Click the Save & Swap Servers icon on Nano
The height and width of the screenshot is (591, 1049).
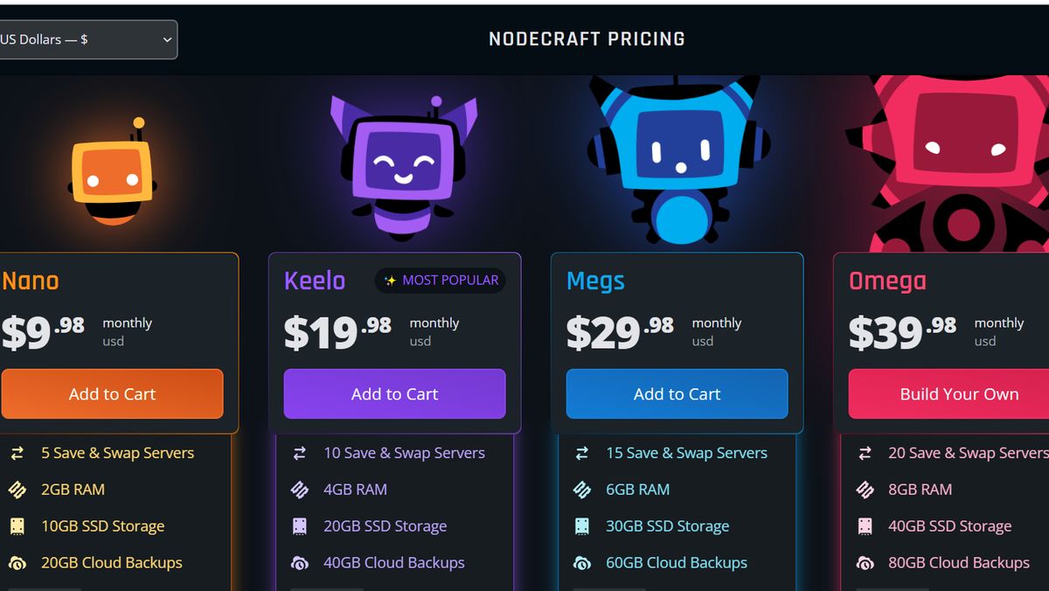click(x=17, y=453)
